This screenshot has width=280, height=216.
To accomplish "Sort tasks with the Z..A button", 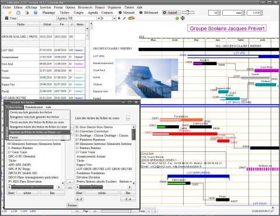I will (128, 199).
